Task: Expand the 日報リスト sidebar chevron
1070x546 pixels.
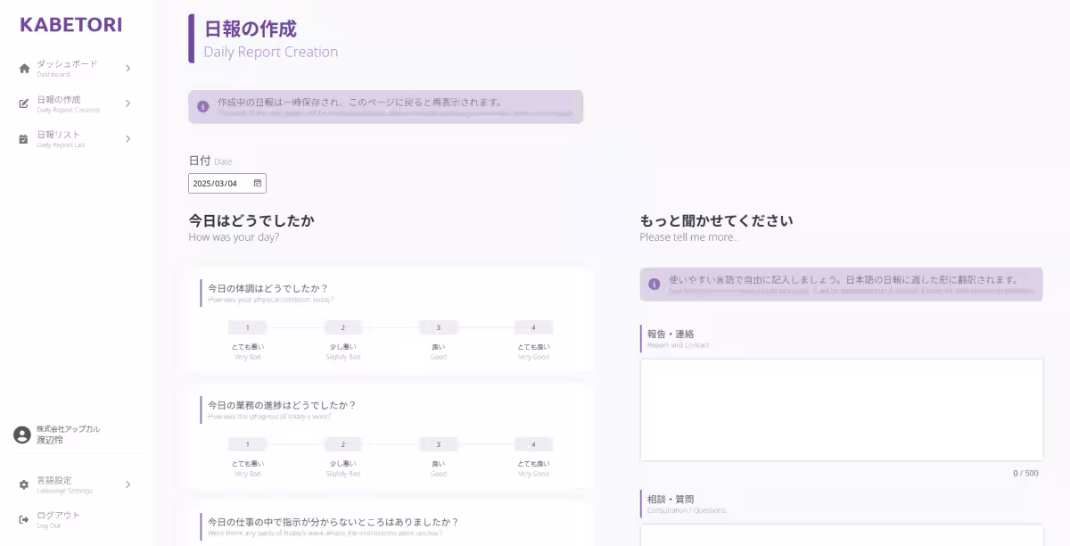Action: [x=128, y=138]
